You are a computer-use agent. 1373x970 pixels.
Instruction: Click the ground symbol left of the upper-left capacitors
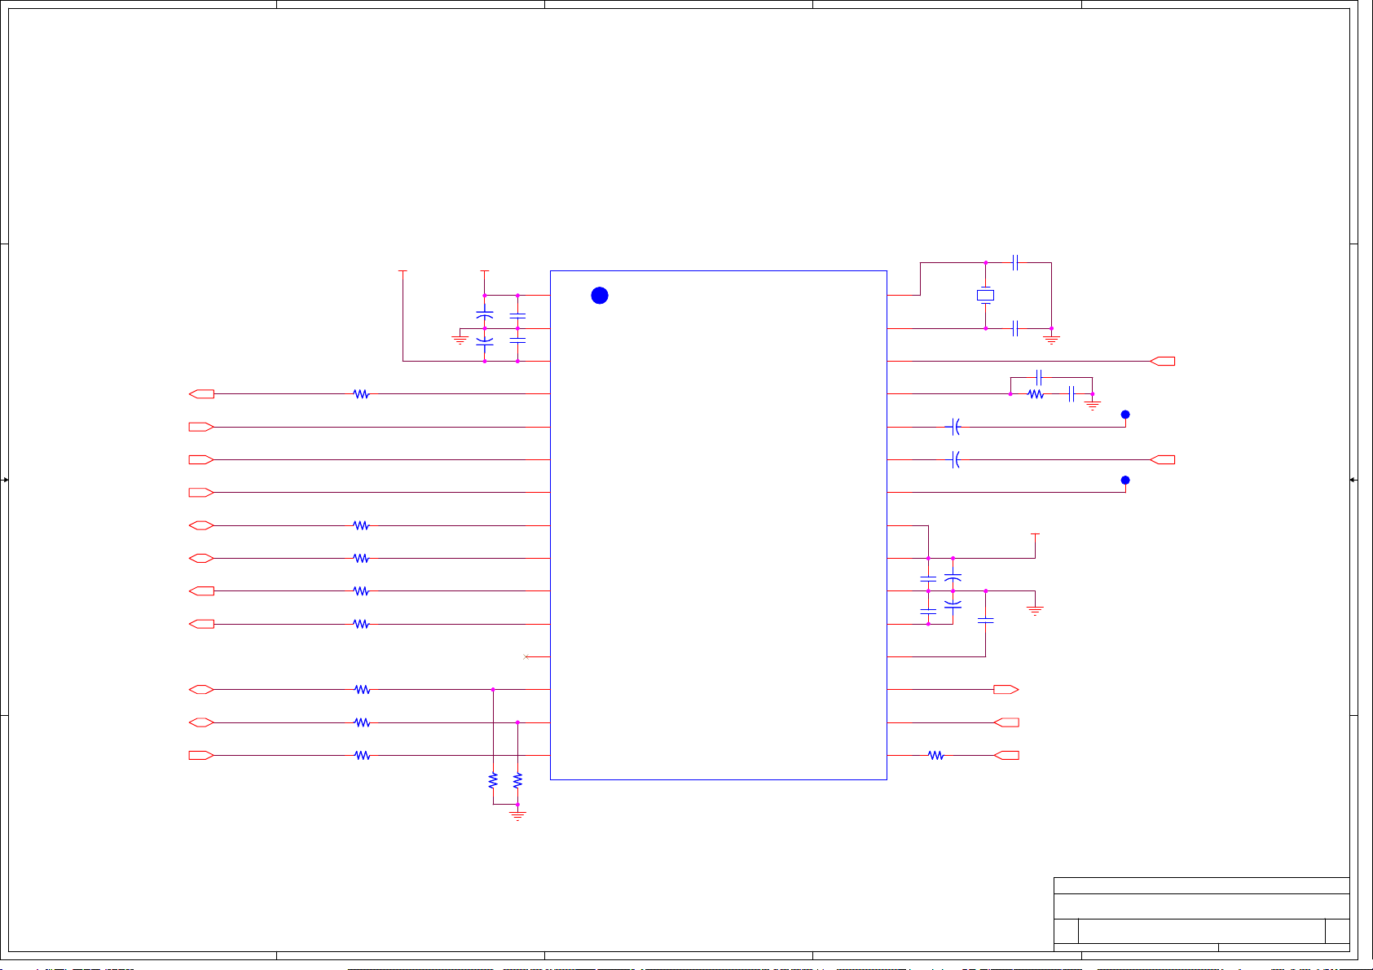click(460, 339)
